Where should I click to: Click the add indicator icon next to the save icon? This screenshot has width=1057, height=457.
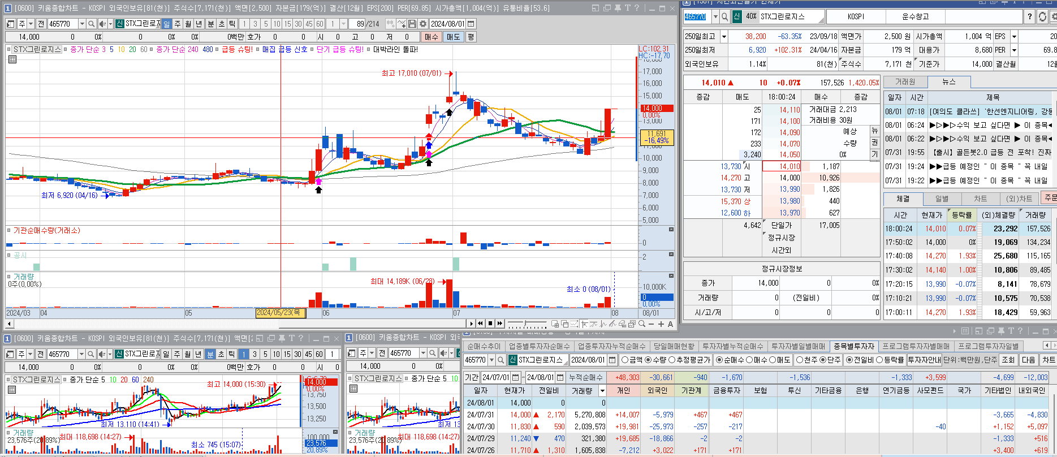point(401,24)
